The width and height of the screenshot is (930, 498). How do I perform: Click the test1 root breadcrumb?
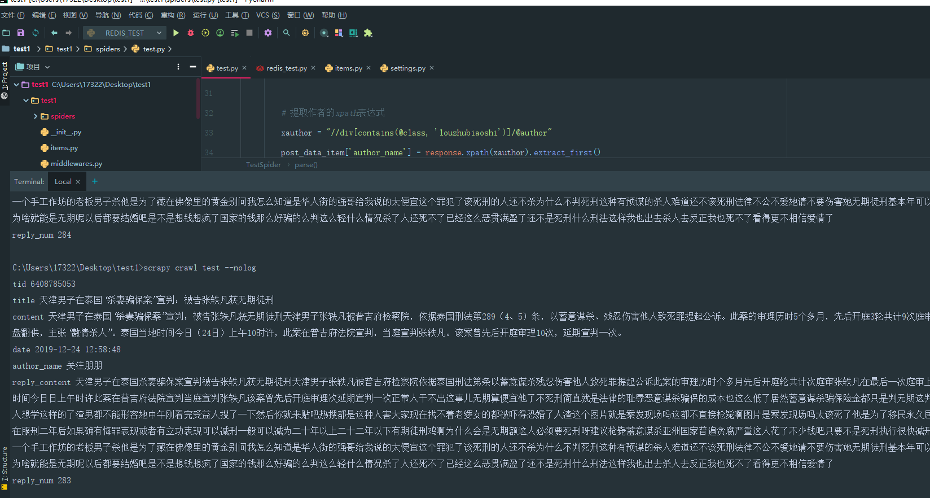(x=17, y=49)
